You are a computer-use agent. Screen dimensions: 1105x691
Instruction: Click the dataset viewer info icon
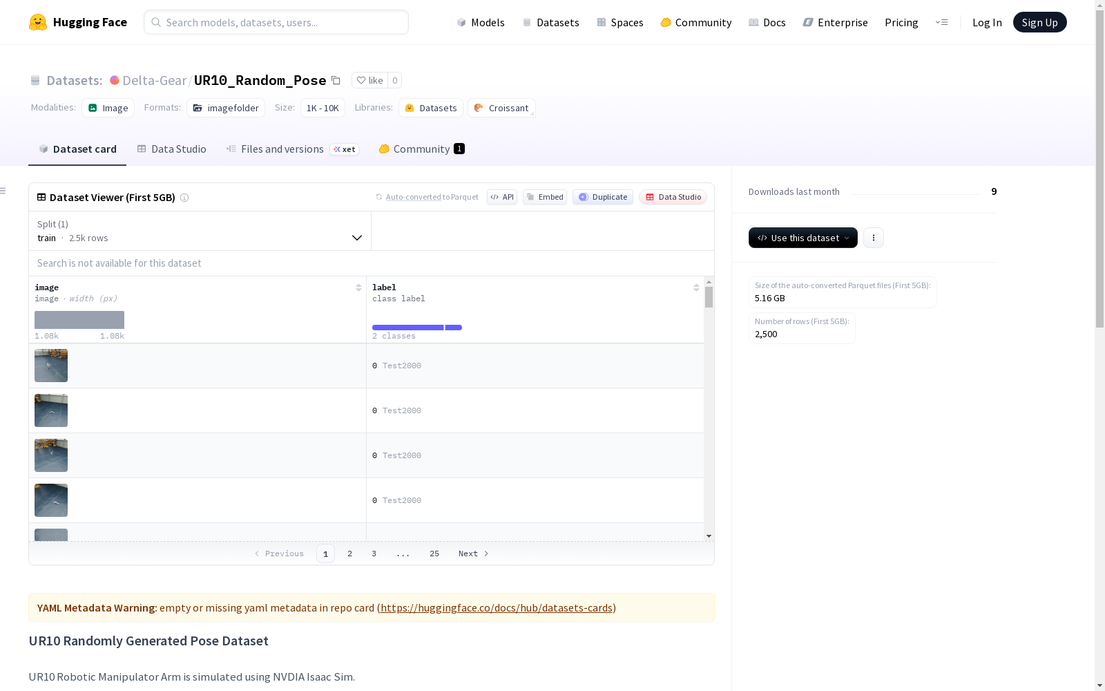(184, 198)
